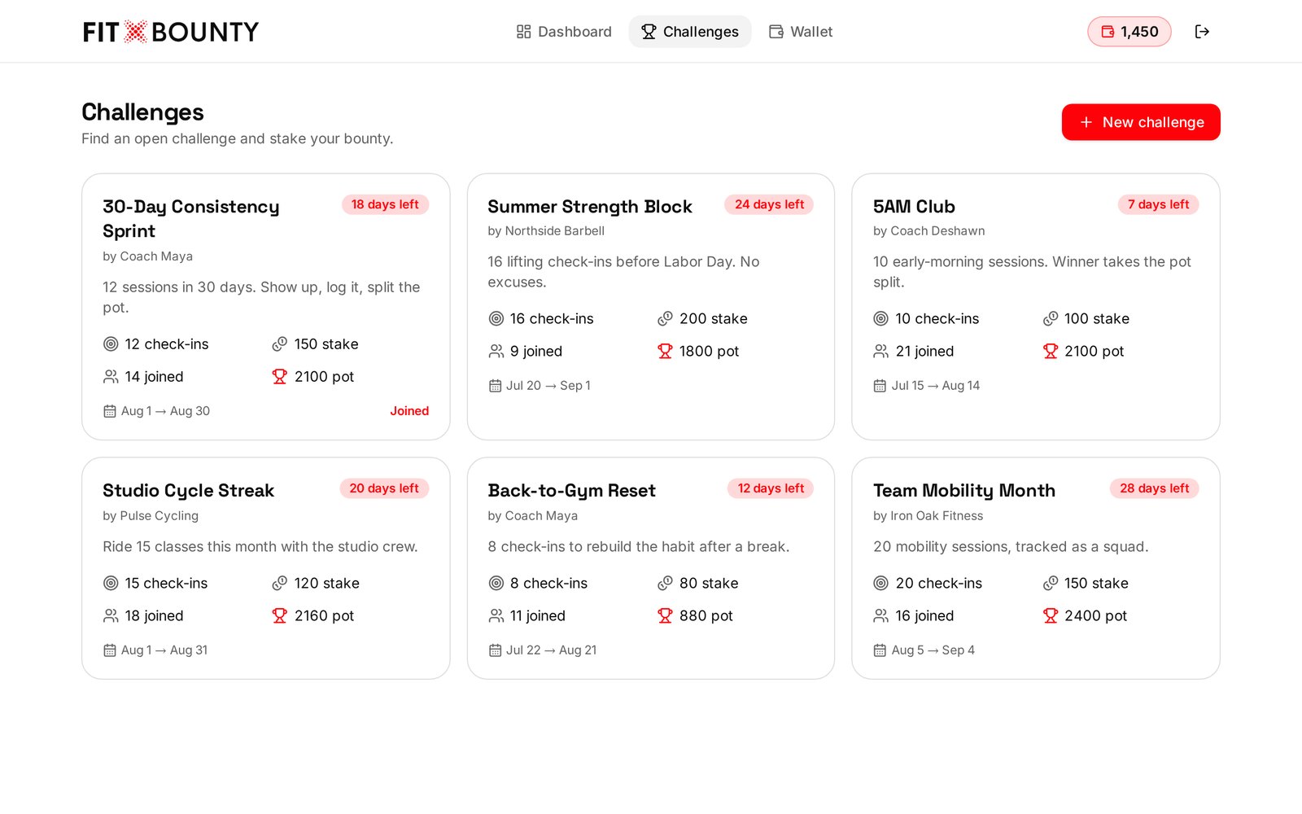The image size is (1302, 814).
Task: Click the trophy icon beside 880 pot
Action: pyautogui.click(x=665, y=616)
